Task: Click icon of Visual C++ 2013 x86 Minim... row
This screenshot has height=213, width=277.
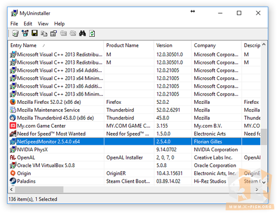Action: click(13, 94)
